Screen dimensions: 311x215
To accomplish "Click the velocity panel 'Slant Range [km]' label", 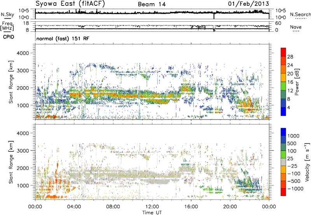I will (x=11, y=162).
